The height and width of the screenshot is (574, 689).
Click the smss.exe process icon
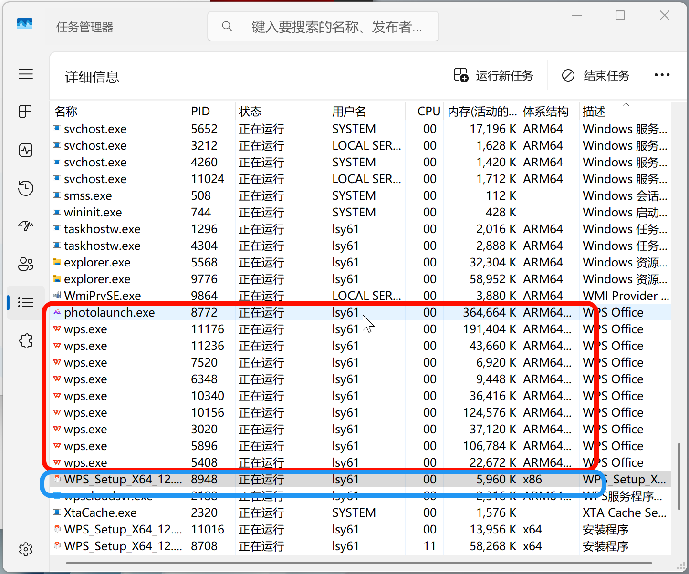click(x=57, y=195)
